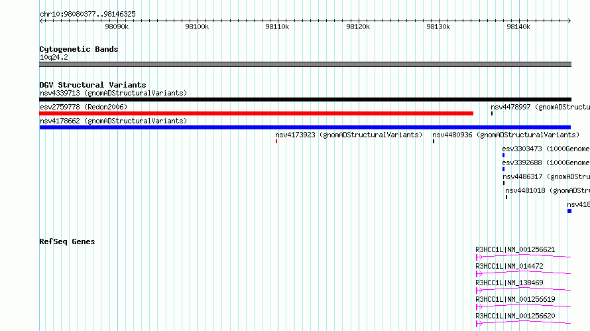
Task: Open the nsv4339713 variant label
Action: (x=113, y=93)
